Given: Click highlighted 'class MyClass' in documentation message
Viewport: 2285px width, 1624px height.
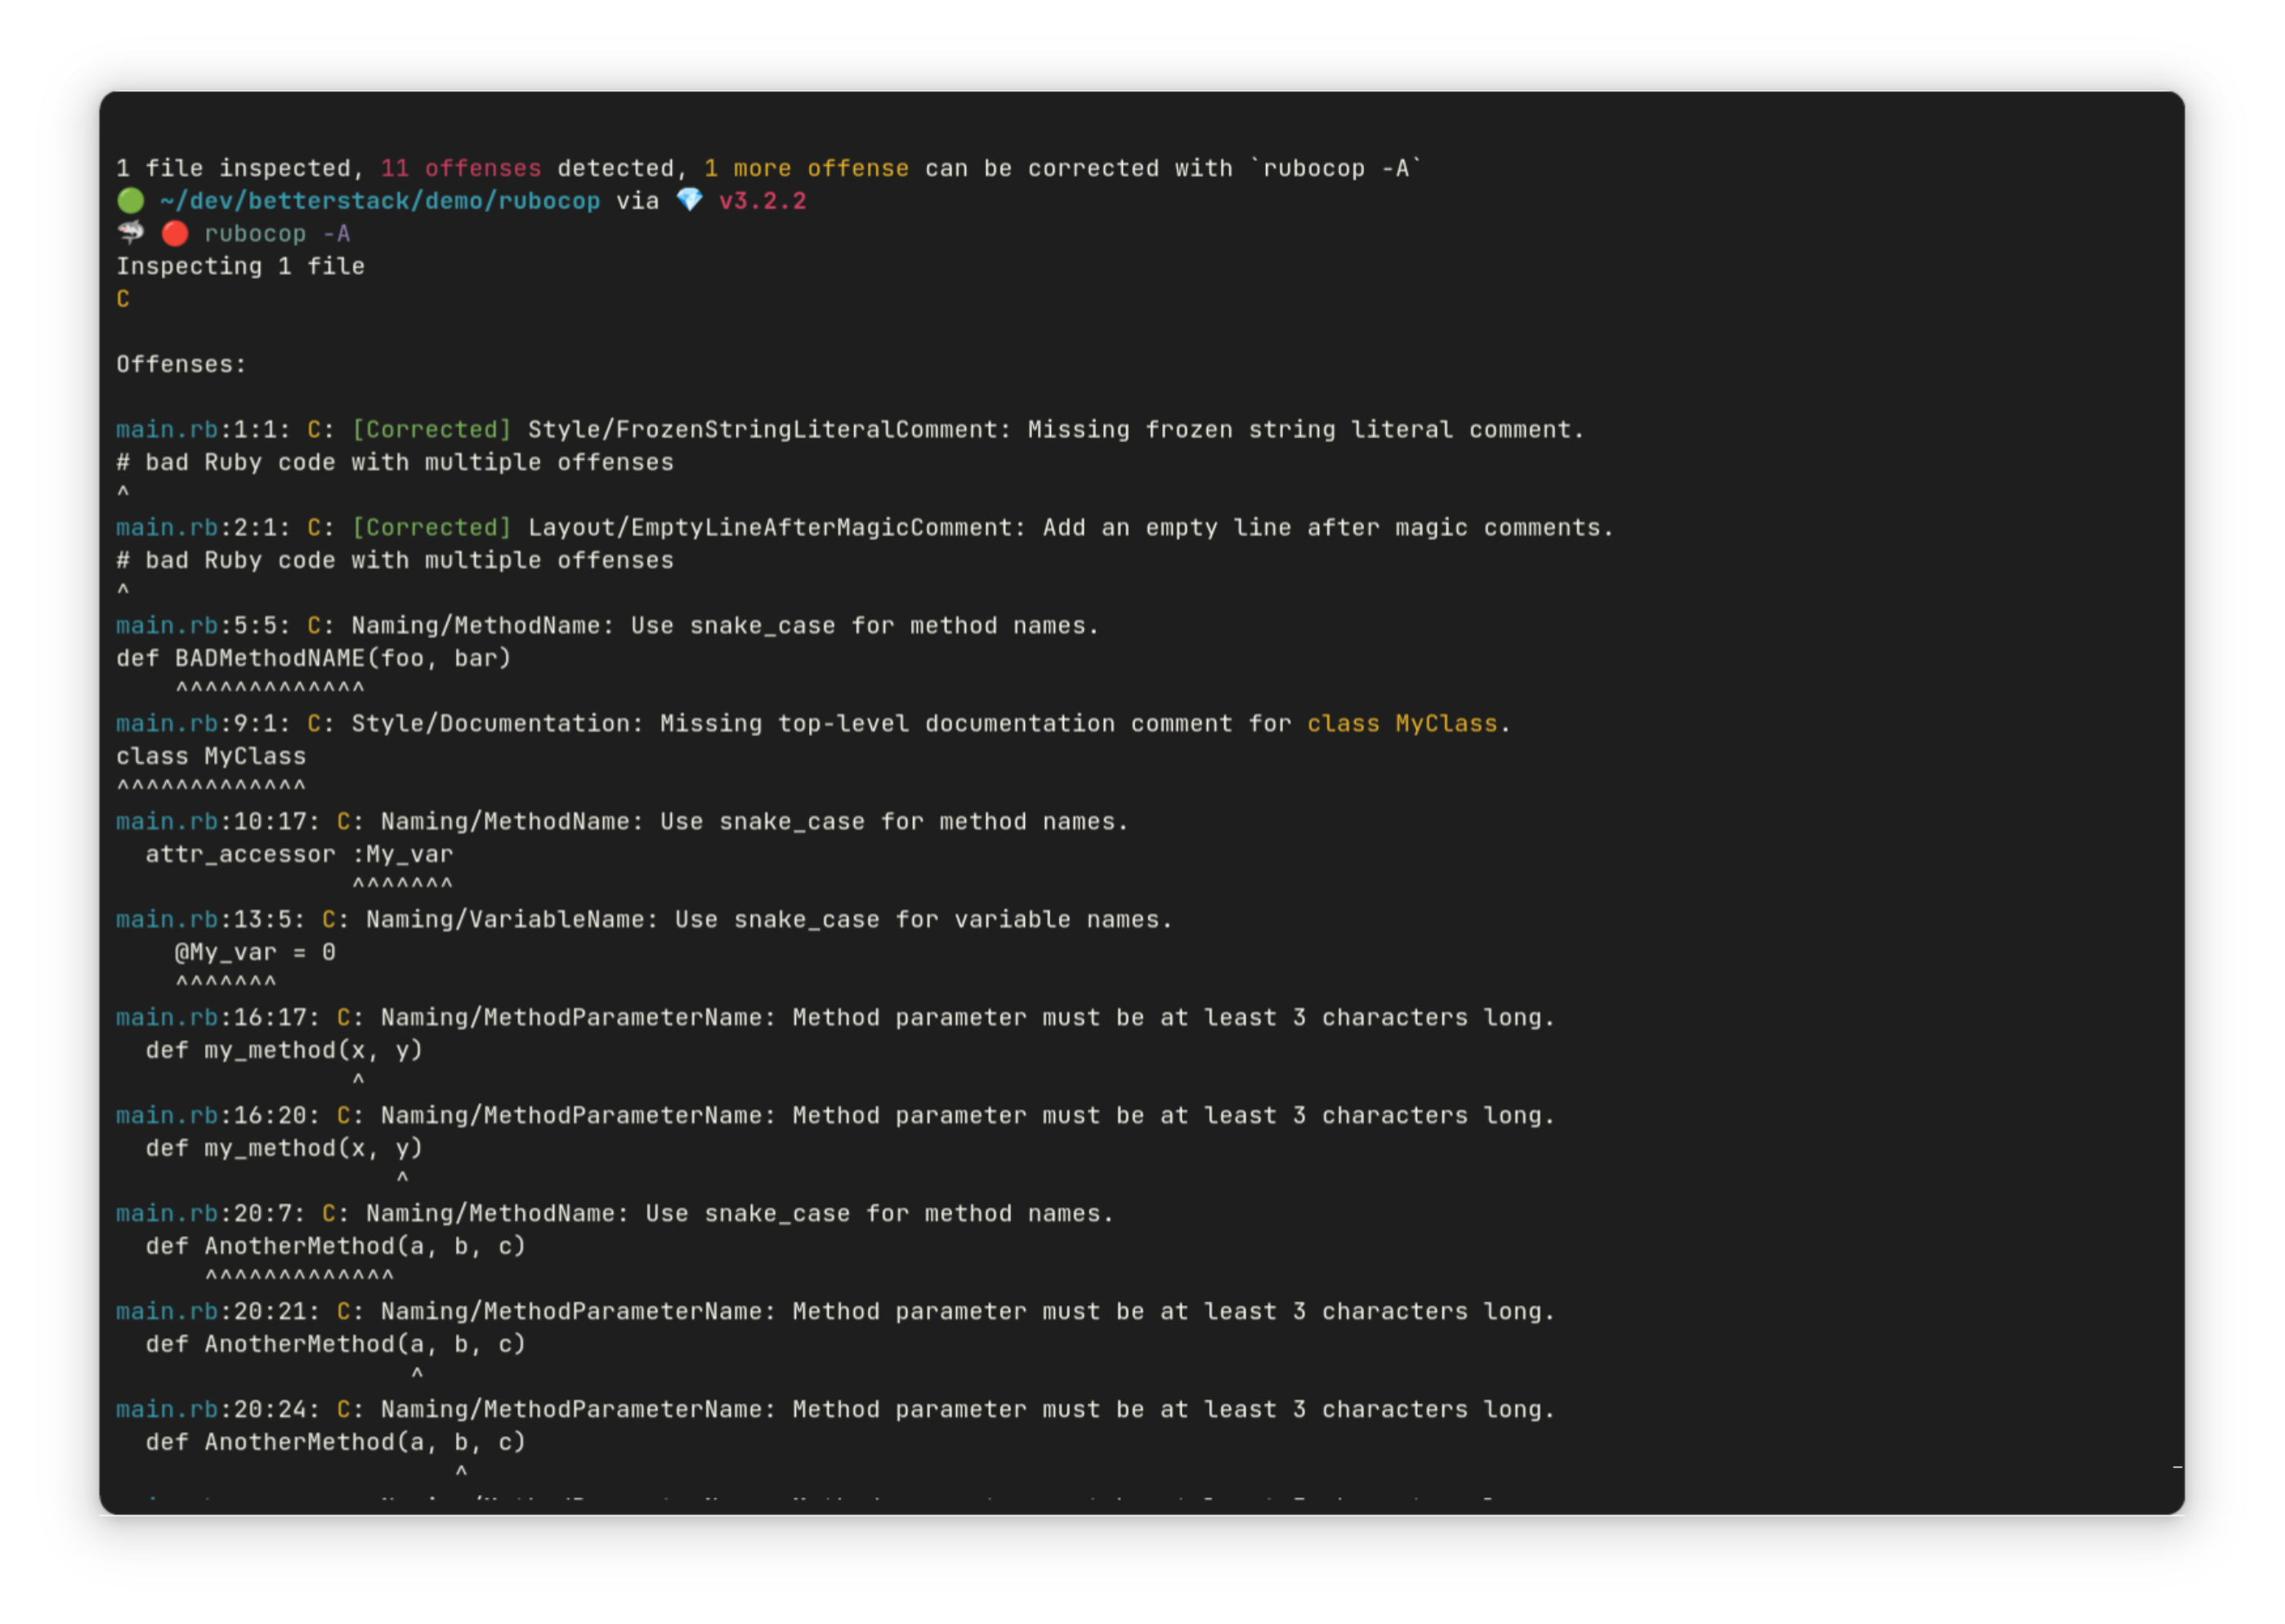Looking at the screenshot, I should (1402, 724).
